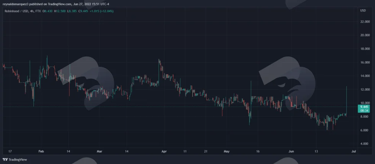Click price axis label '4.000'
Image resolution: width=375 pixels, height=164 pixels.
tap(365, 144)
